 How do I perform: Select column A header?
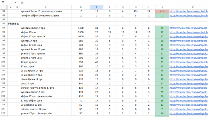point(11,7)
